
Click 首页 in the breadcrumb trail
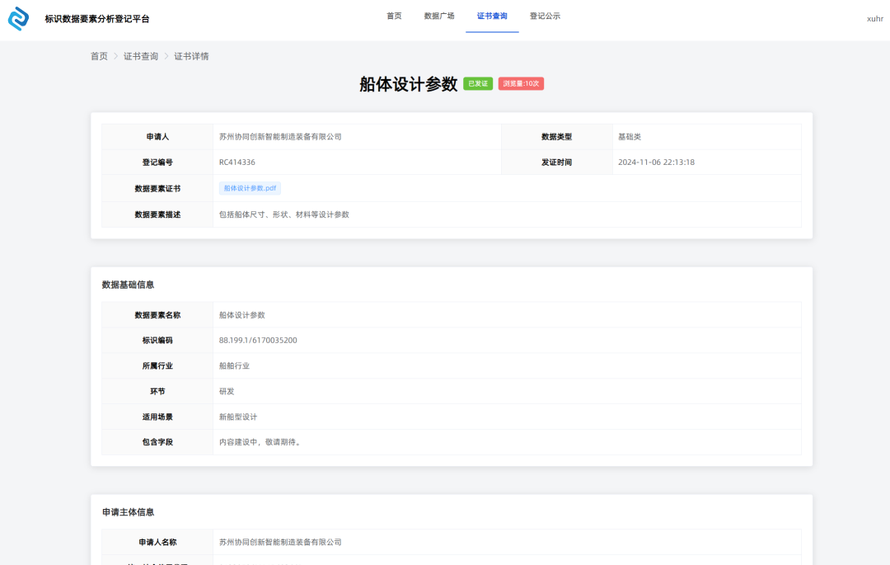coord(98,56)
